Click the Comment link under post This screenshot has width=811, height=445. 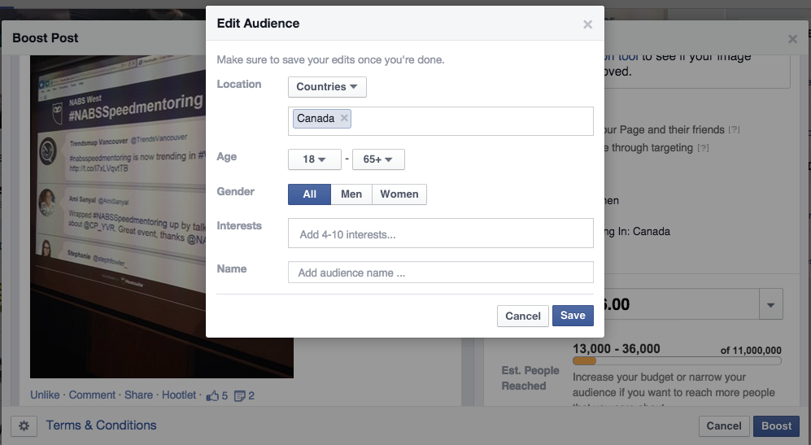click(x=92, y=395)
